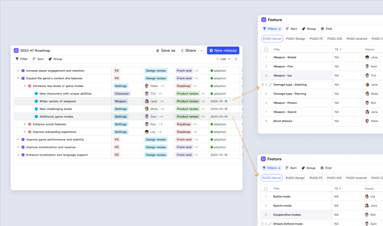Collapse Enhance social features row
Viewport: 383px width, 226px height.
[x=25, y=124]
